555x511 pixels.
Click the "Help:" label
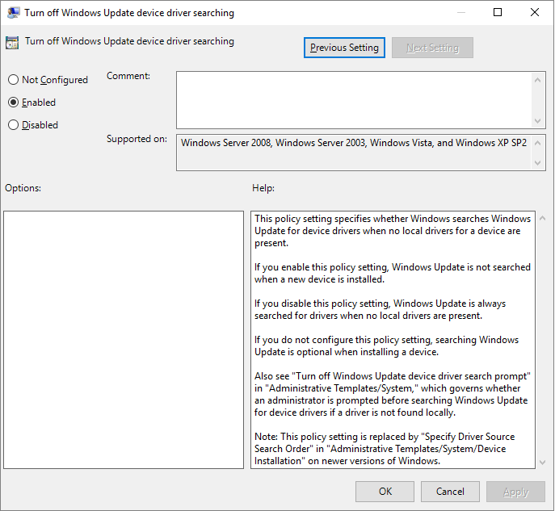click(263, 188)
